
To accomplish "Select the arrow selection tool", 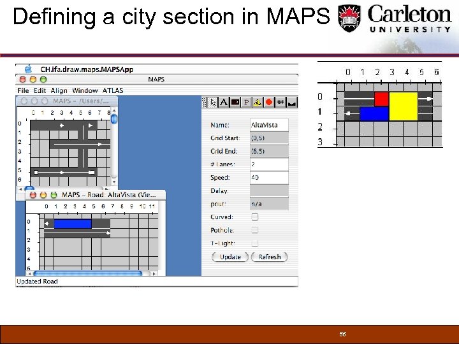I will pos(213,102).
